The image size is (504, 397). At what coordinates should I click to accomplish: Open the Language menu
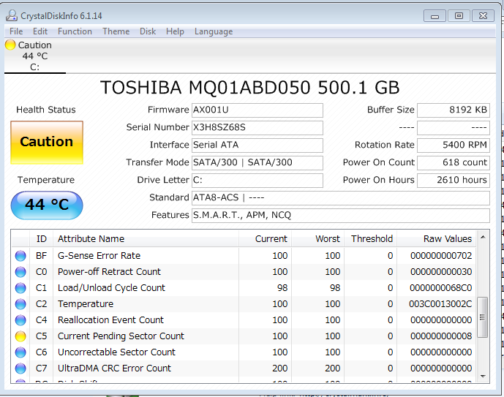point(214,31)
